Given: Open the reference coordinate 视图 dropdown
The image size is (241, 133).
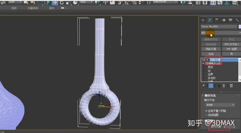Looking at the screenshot, I should click(x=86, y=2).
